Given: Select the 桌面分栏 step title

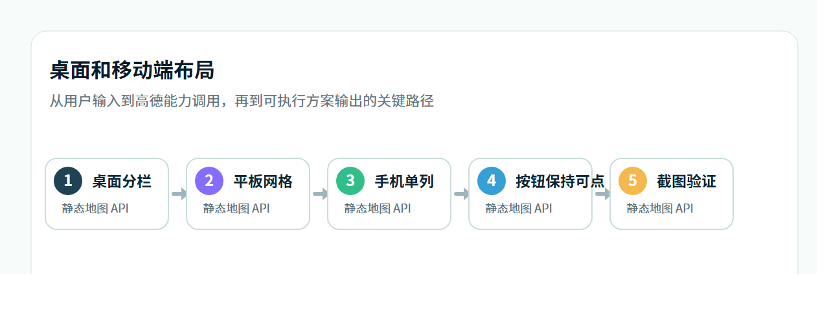Looking at the screenshot, I should [122, 182].
